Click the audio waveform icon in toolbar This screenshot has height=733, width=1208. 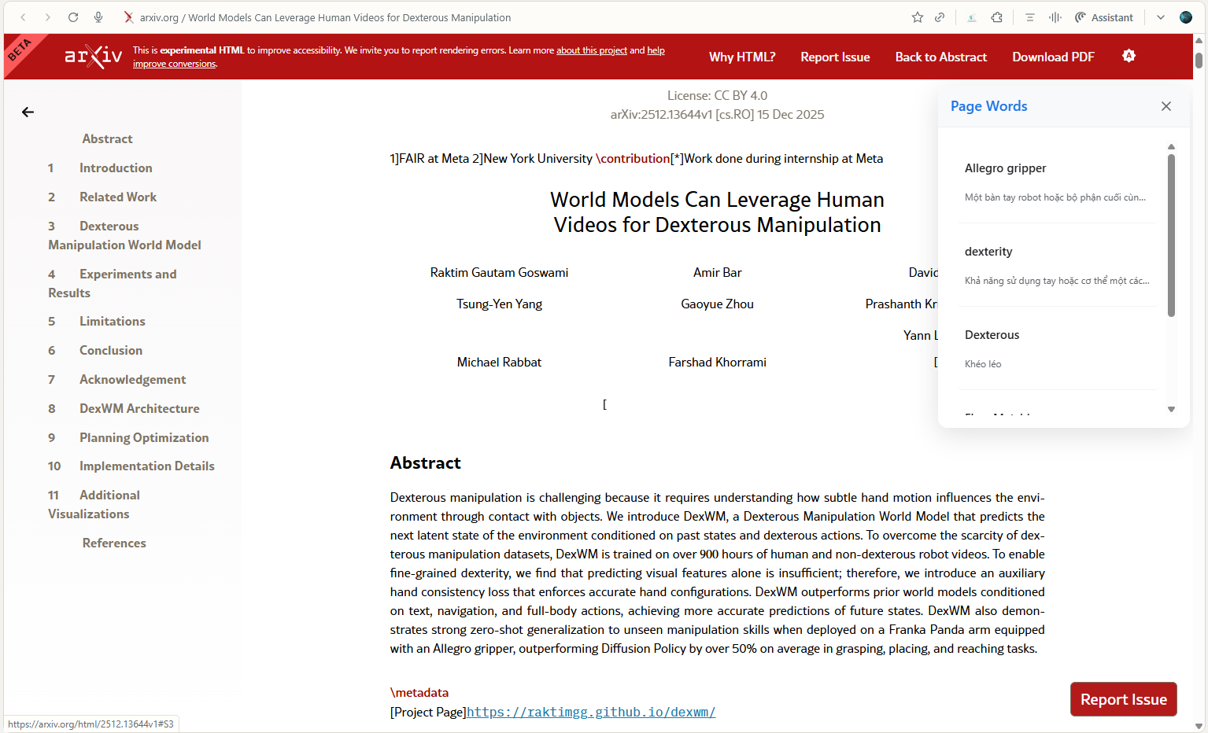click(x=1055, y=17)
